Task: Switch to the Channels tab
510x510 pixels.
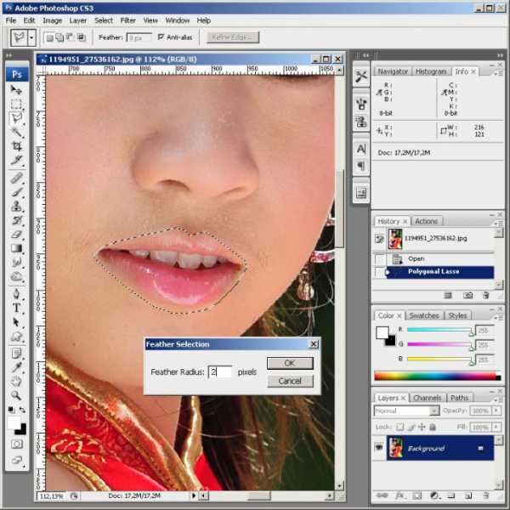Action: click(427, 398)
